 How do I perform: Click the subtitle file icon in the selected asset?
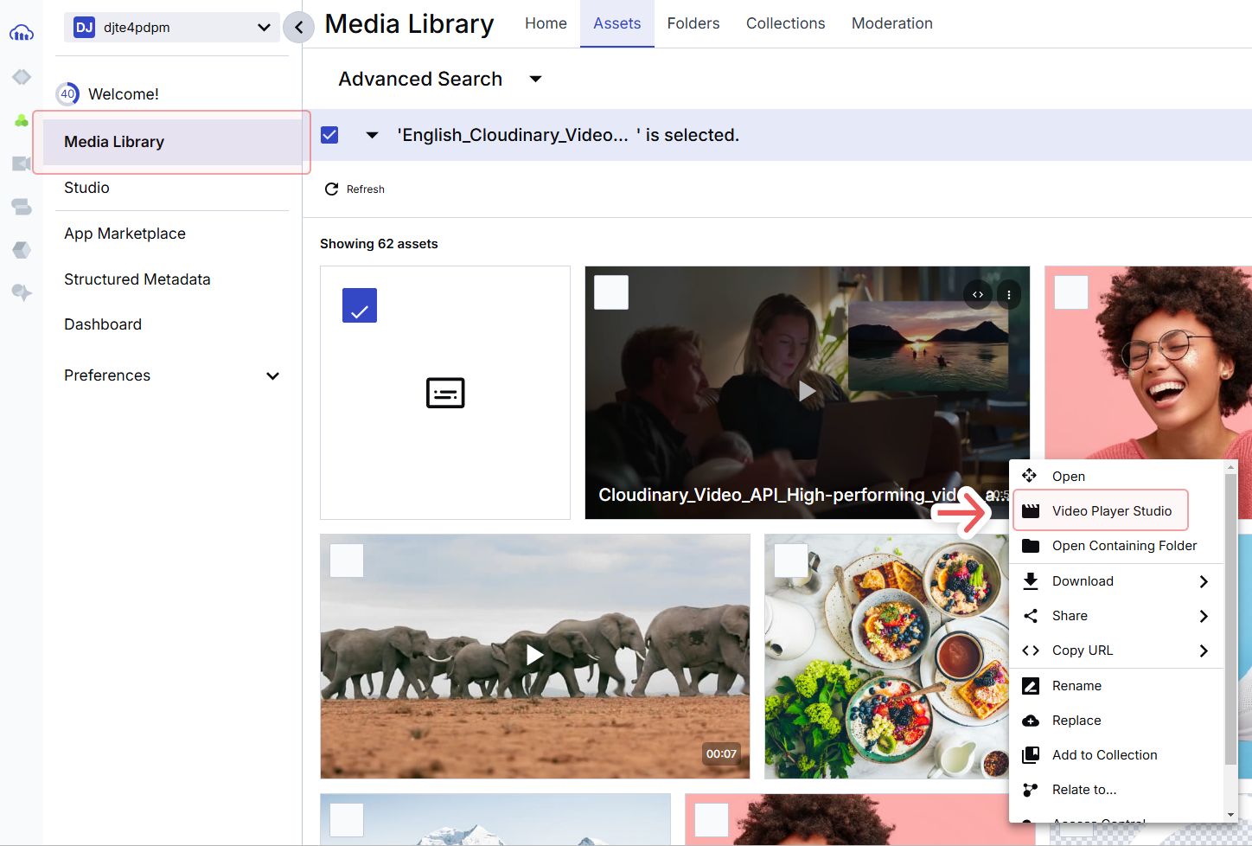(445, 393)
